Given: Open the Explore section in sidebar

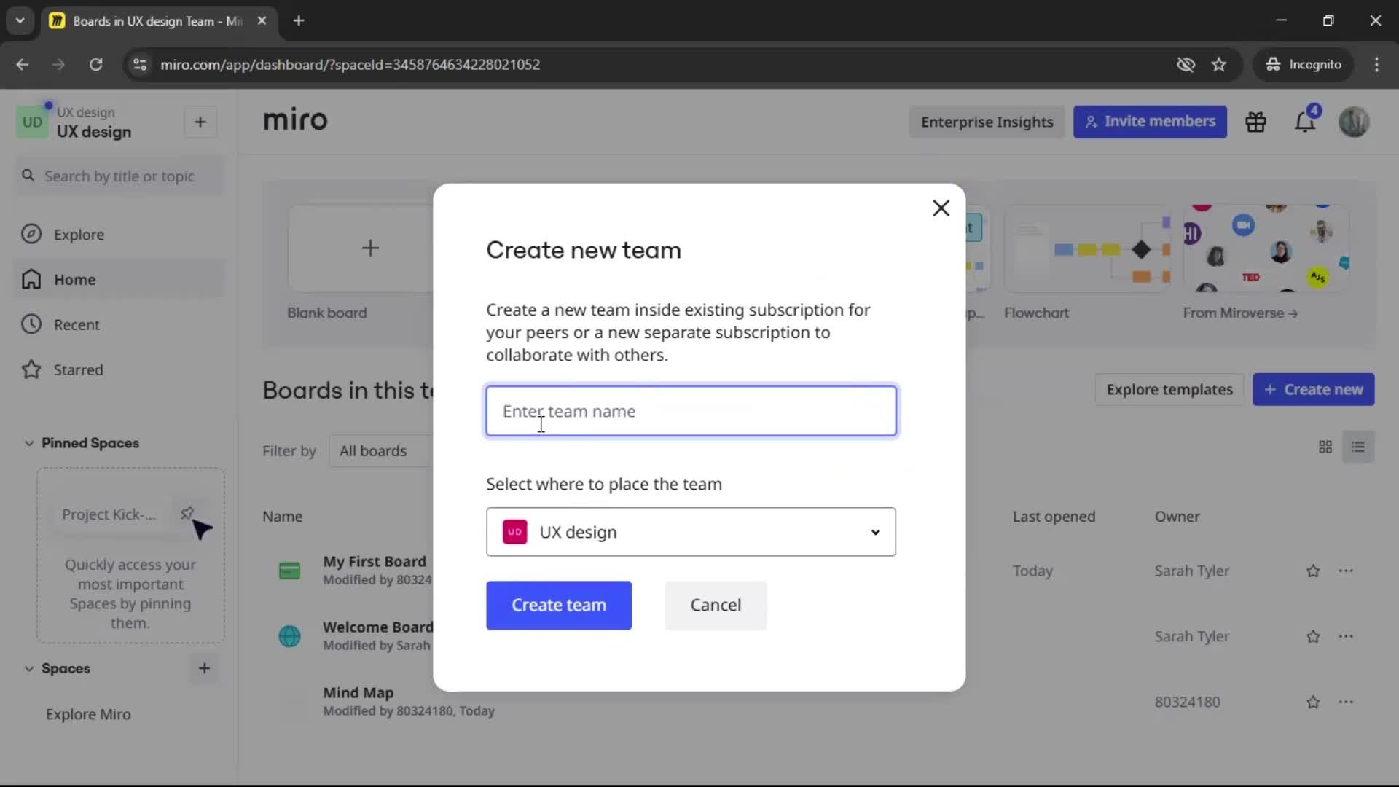Looking at the screenshot, I should [119, 235].
